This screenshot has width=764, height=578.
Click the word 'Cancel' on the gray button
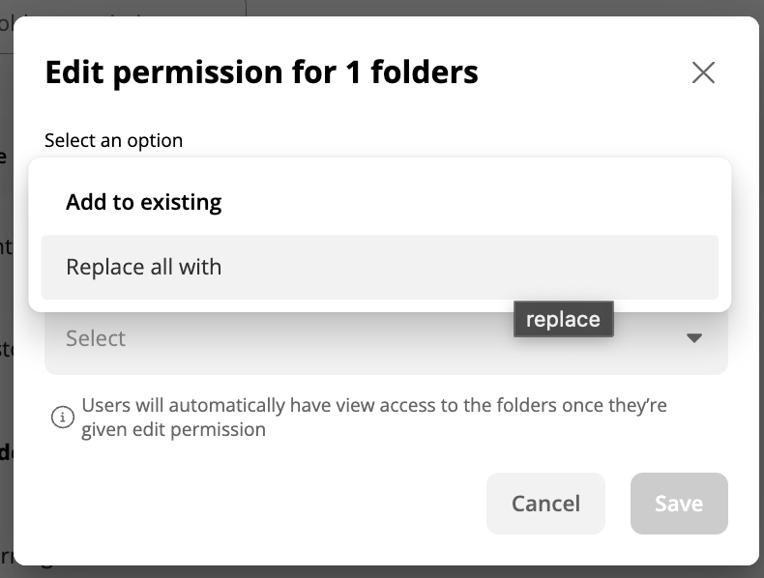(545, 504)
